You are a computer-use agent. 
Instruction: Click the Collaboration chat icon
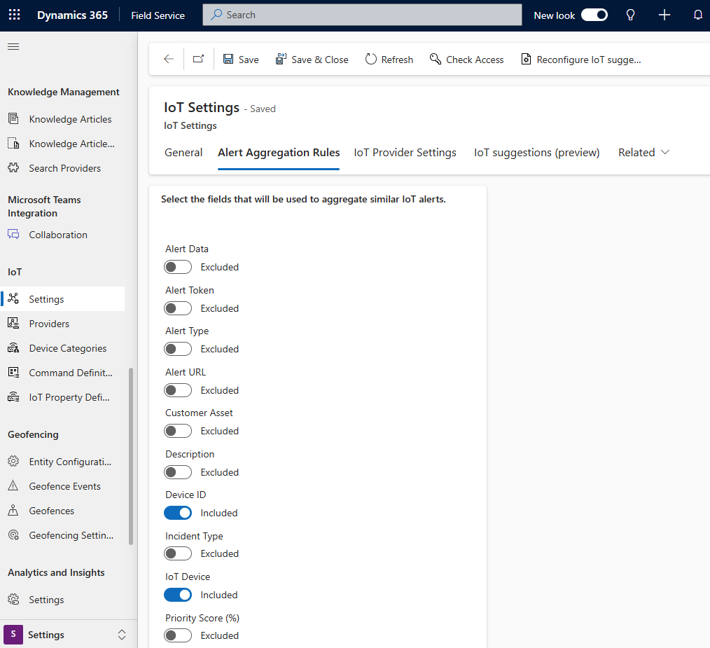click(x=13, y=234)
